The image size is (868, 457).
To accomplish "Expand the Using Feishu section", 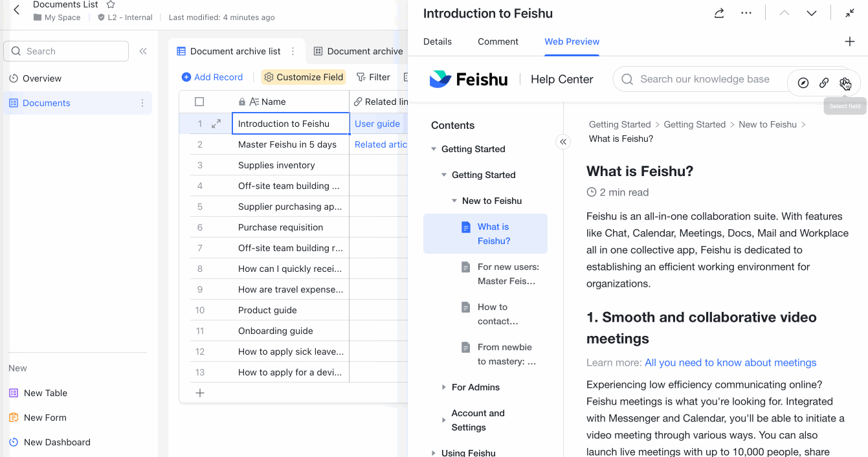I will [433, 452].
